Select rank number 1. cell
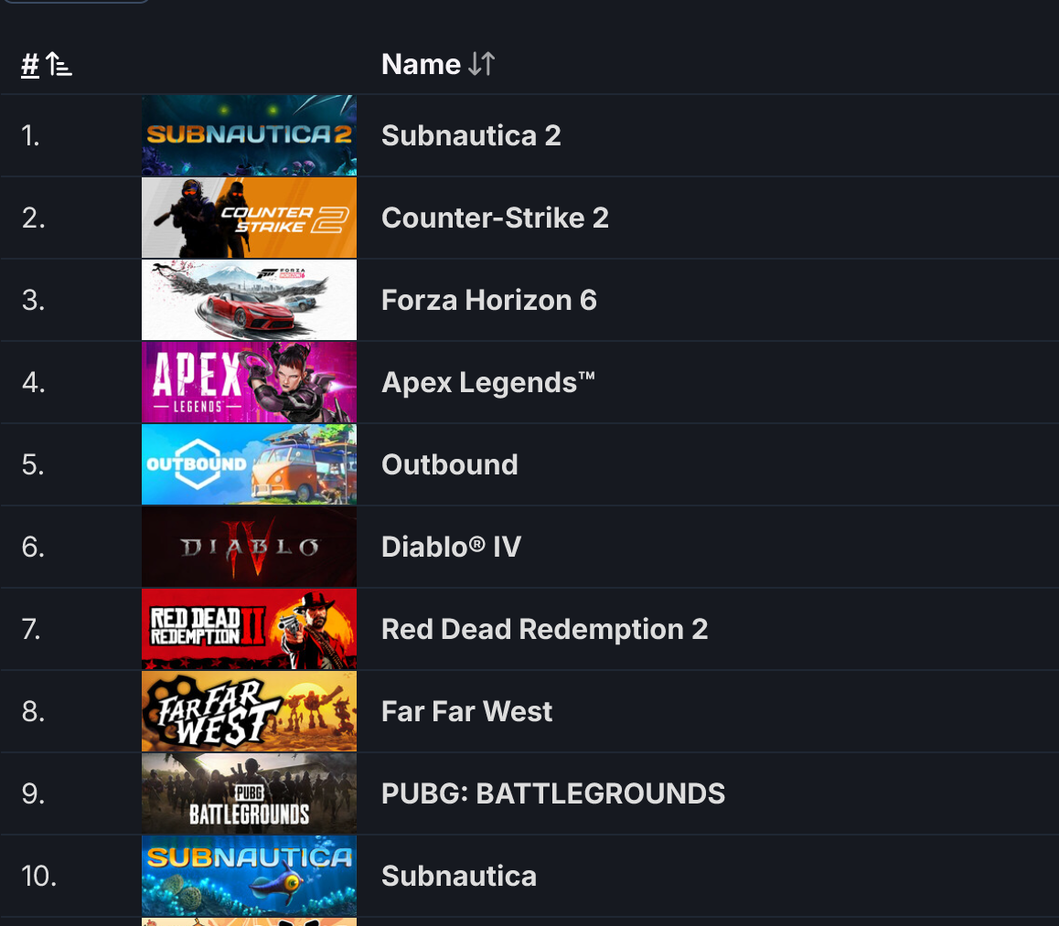Image resolution: width=1059 pixels, height=926 pixels. coord(30,135)
